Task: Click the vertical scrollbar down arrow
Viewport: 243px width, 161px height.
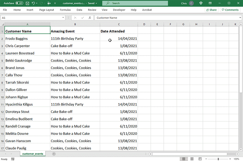Action: pyautogui.click(x=241, y=149)
